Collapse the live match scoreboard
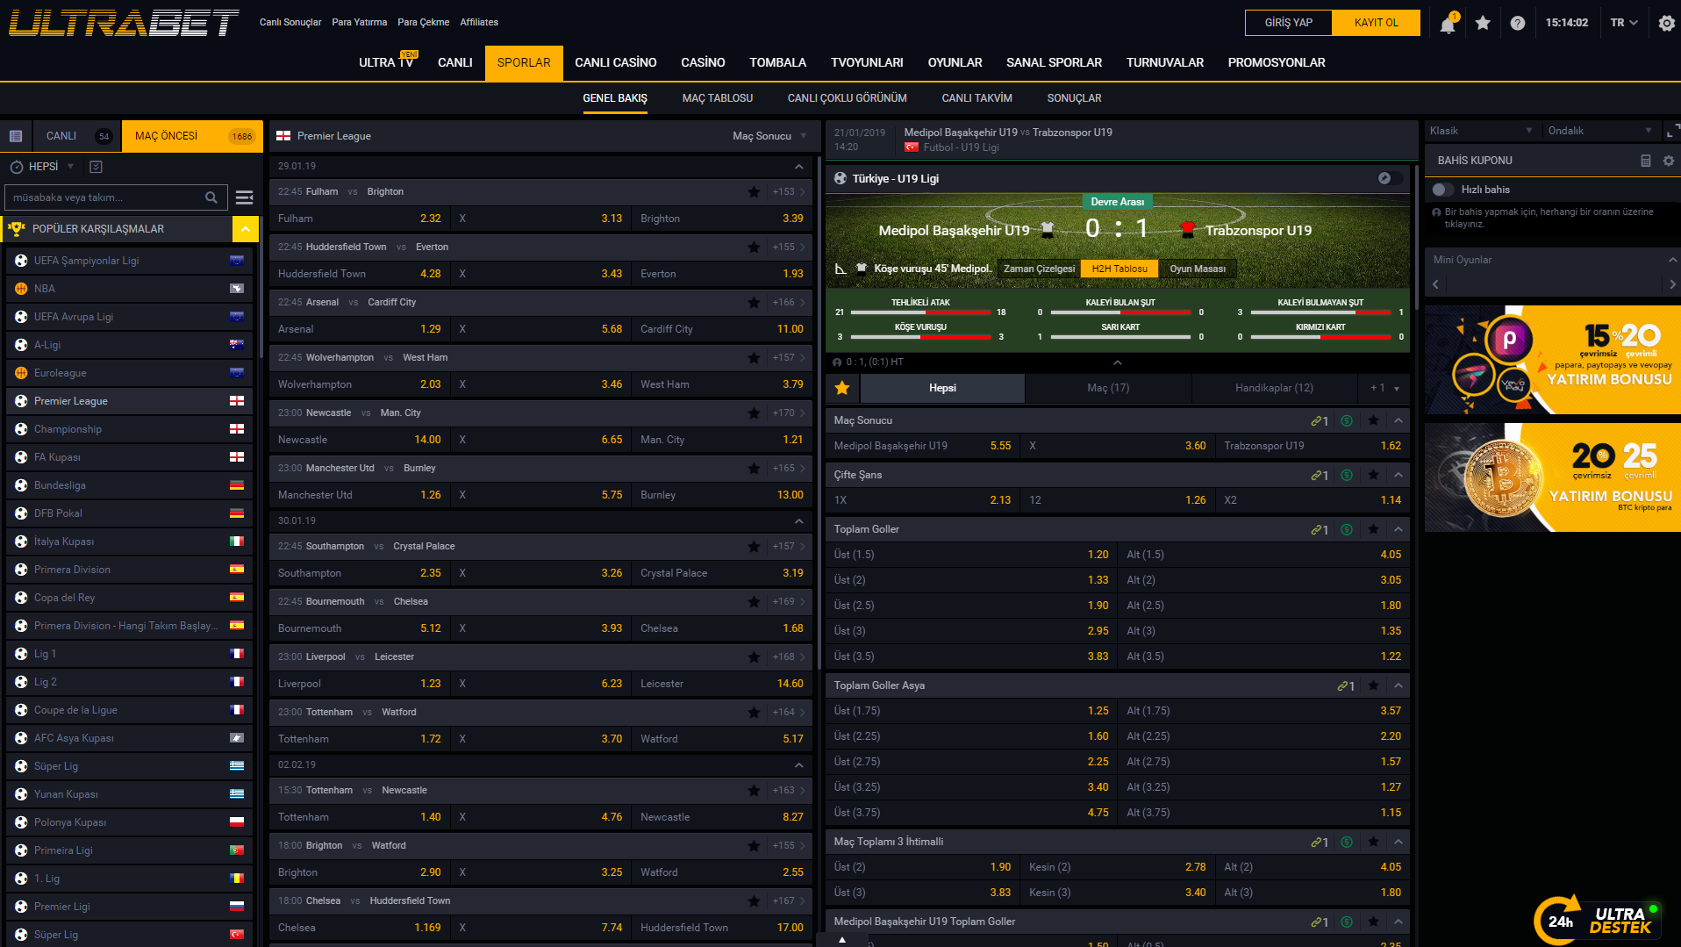The image size is (1681, 947). click(x=1118, y=362)
